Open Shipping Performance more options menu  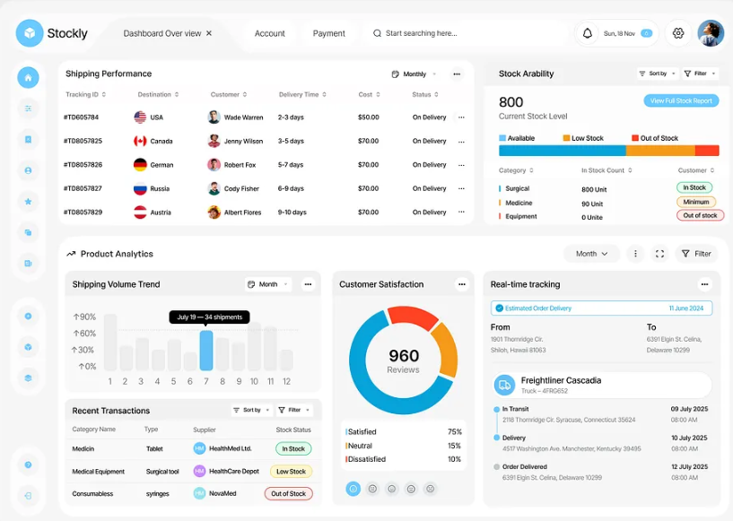coord(457,74)
